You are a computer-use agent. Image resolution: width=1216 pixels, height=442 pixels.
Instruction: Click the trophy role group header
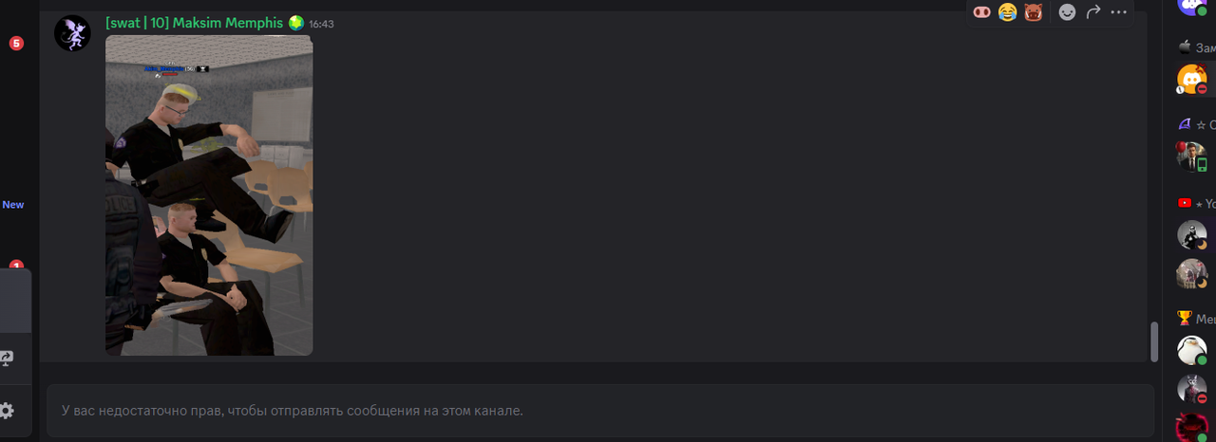[x=1196, y=319]
